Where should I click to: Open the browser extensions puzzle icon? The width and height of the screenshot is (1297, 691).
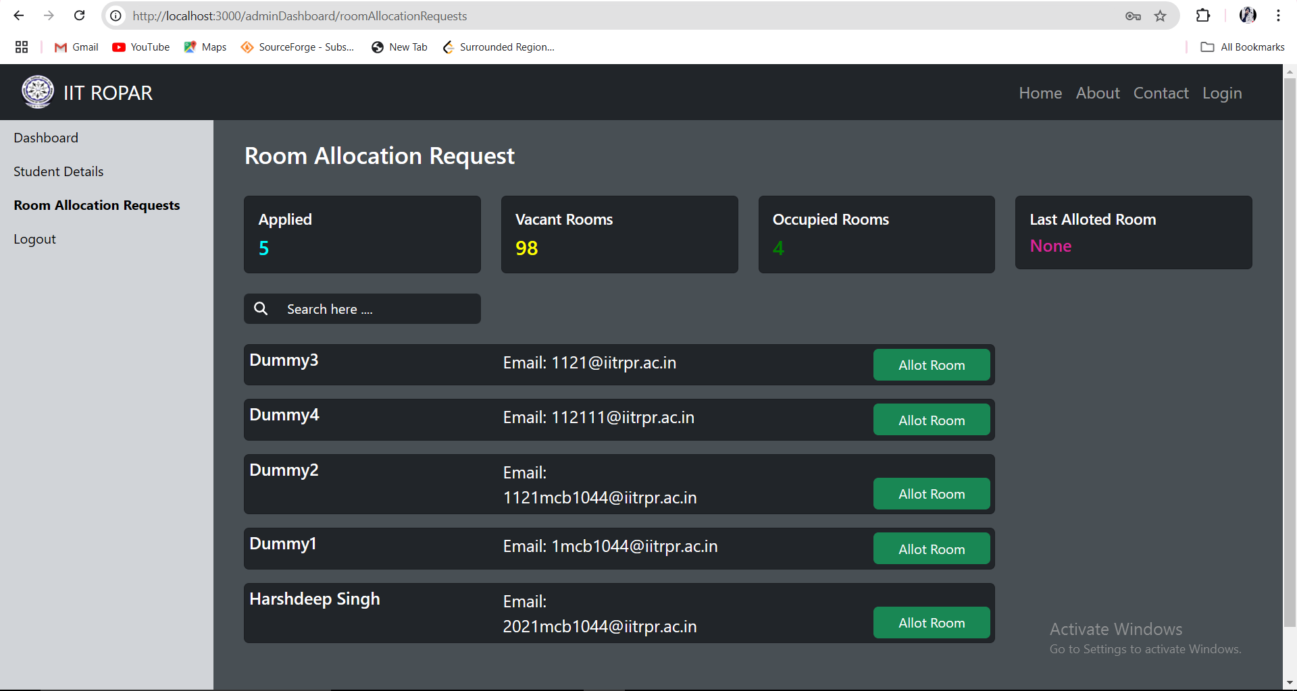pyautogui.click(x=1203, y=16)
